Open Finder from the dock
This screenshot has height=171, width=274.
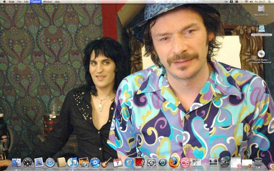pos(16,162)
